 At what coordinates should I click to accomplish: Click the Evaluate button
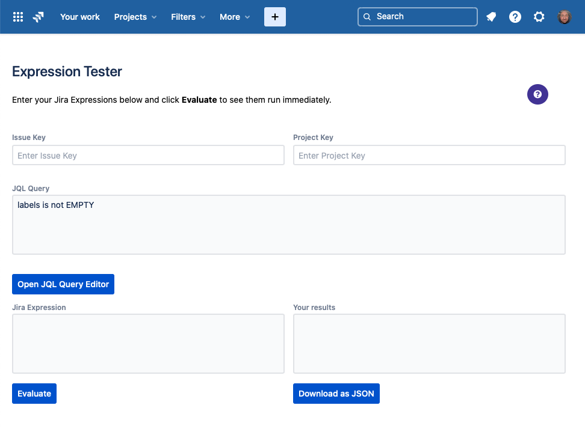click(34, 394)
